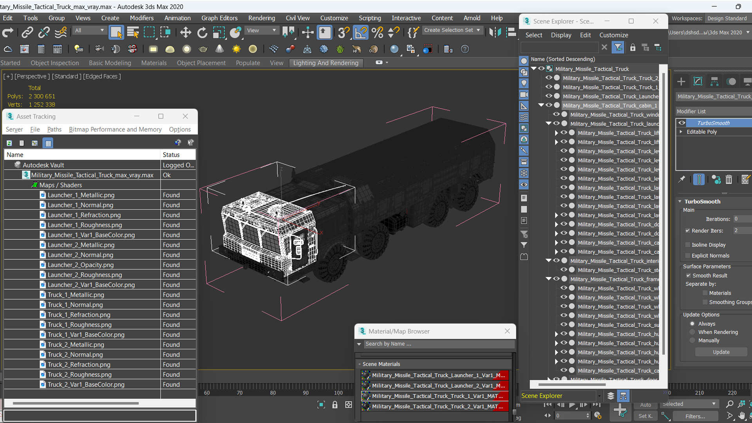
Task: Switch to the Object Inspection tab
Action: pos(55,63)
